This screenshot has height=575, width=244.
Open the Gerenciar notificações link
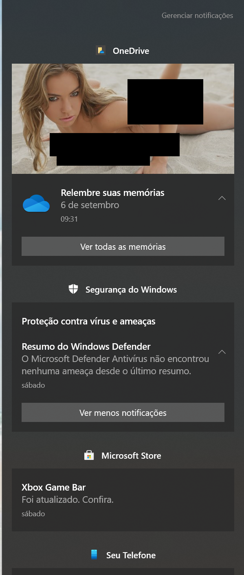tap(197, 16)
